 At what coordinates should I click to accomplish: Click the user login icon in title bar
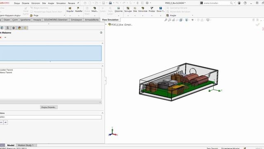coord(239,3)
